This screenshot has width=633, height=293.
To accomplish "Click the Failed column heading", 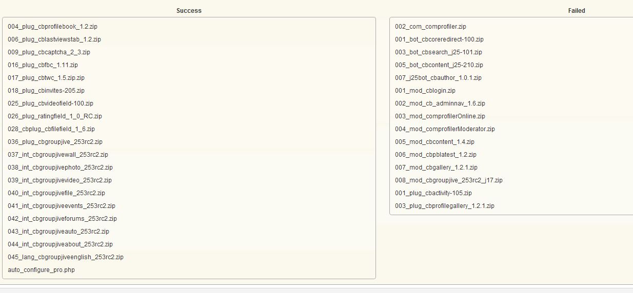I will [x=577, y=11].
